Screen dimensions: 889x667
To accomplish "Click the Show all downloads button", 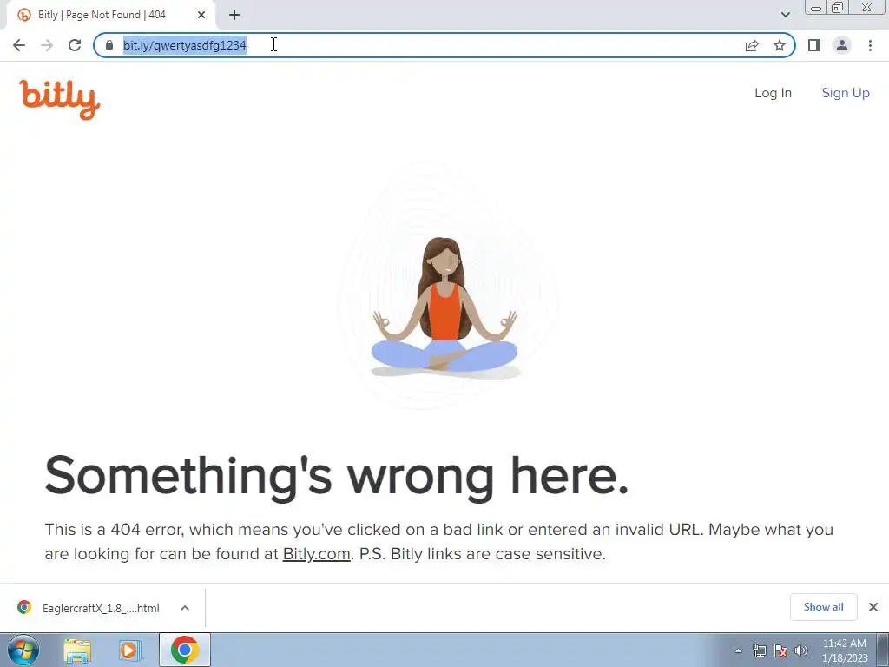I will pos(823,607).
